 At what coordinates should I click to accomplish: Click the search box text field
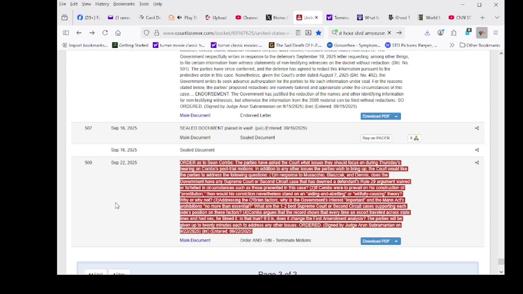tap(362, 33)
